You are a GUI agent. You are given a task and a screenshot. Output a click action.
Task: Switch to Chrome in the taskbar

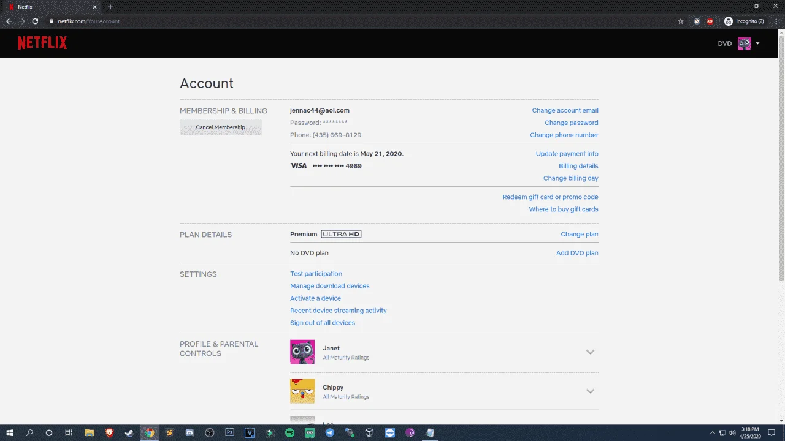pos(149,432)
